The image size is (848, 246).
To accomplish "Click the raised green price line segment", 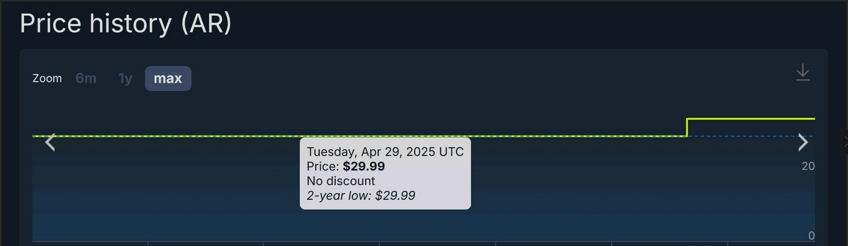I will click(x=751, y=118).
